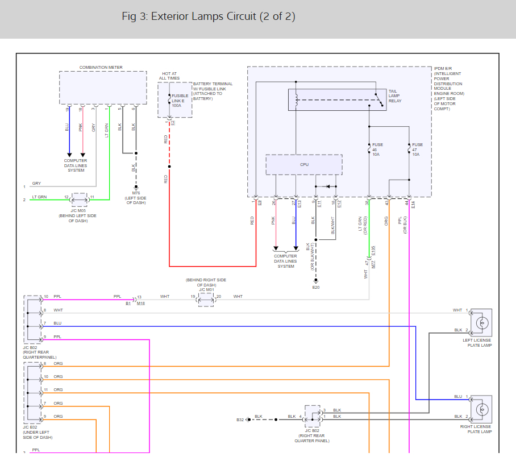Select the BLK/WHT wire label below pin 18
Image resolution: width=516 pixels, height=461 pixels.
click(332, 225)
